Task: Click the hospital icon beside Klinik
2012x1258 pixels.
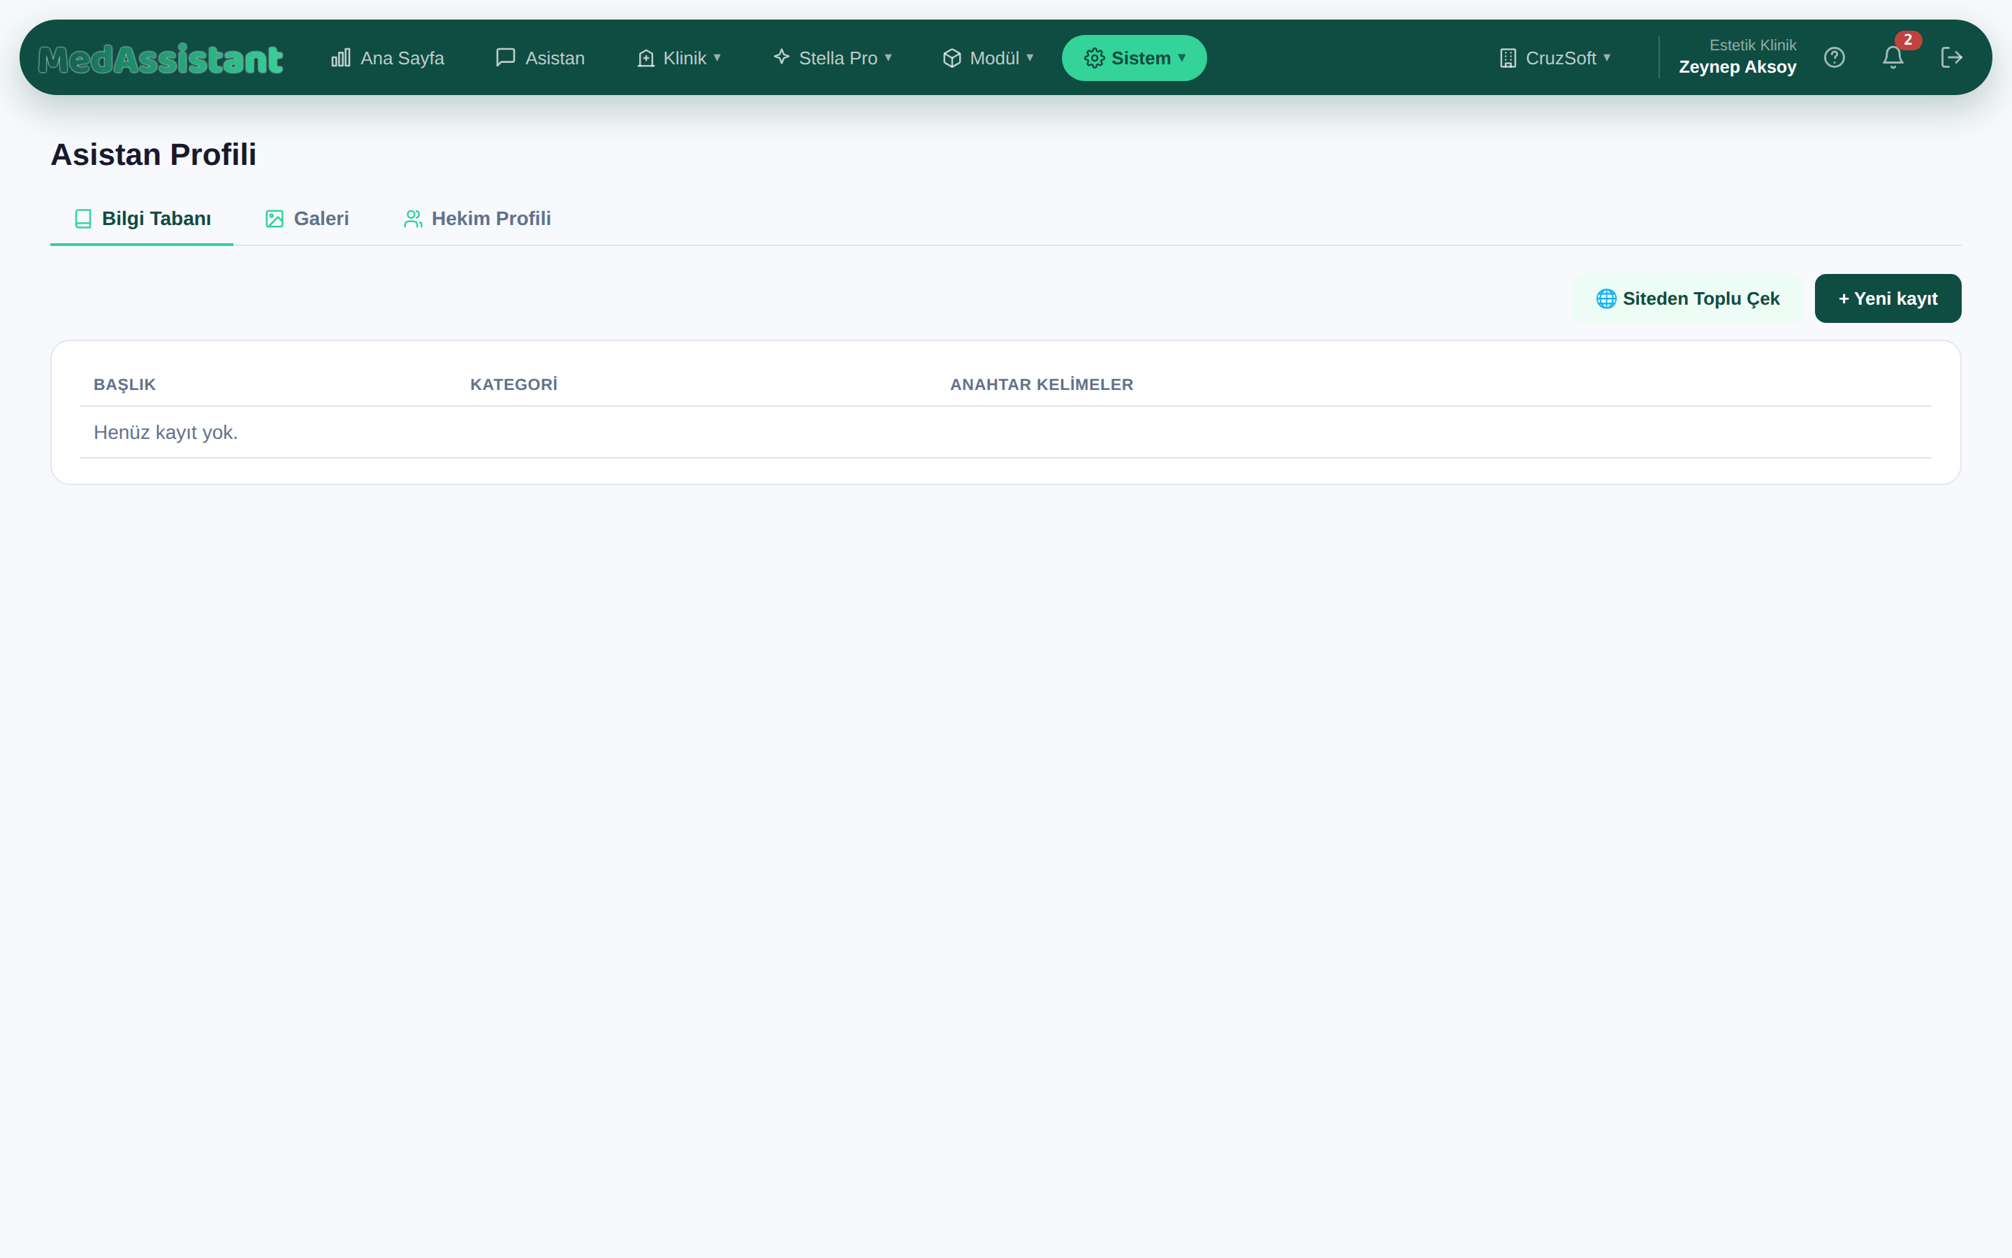Action: 646,57
